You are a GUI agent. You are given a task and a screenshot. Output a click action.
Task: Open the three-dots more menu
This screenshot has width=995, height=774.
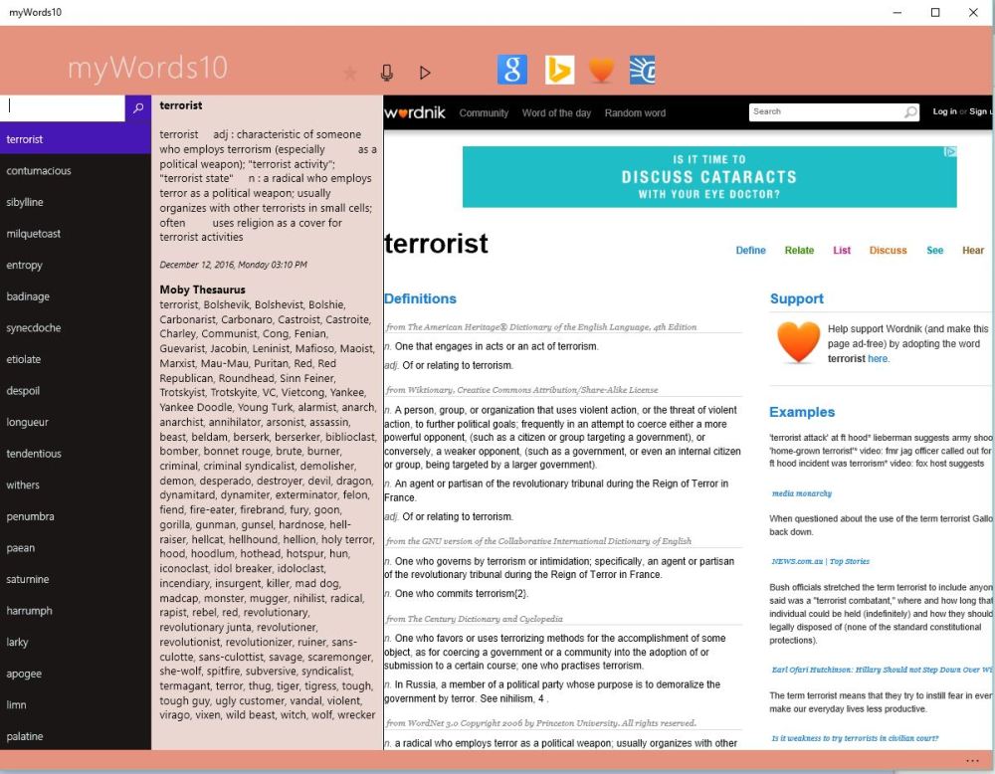coord(972,761)
